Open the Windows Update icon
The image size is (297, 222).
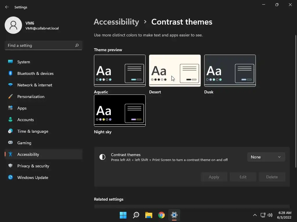[10, 177]
